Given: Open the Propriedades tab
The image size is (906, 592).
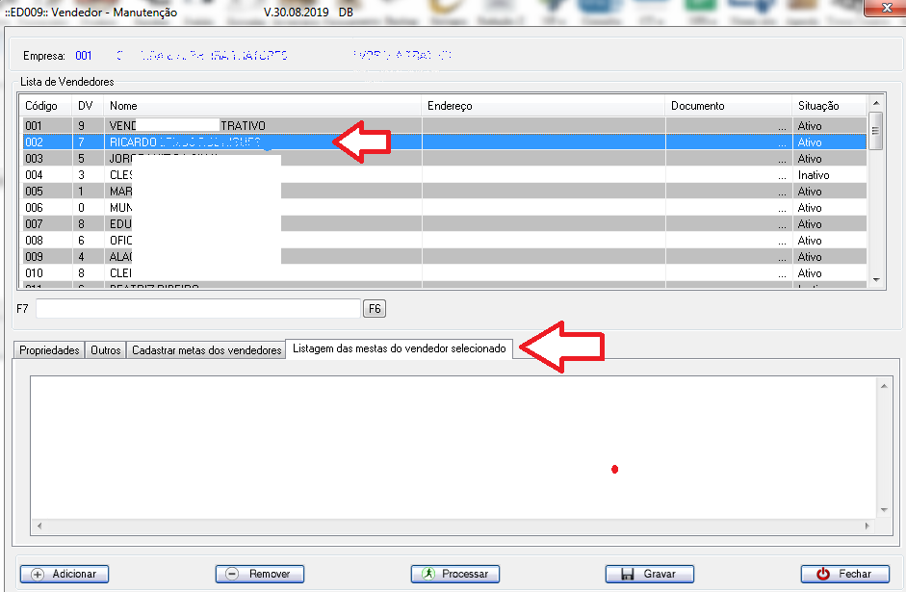Looking at the screenshot, I should (x=49, y=350).
